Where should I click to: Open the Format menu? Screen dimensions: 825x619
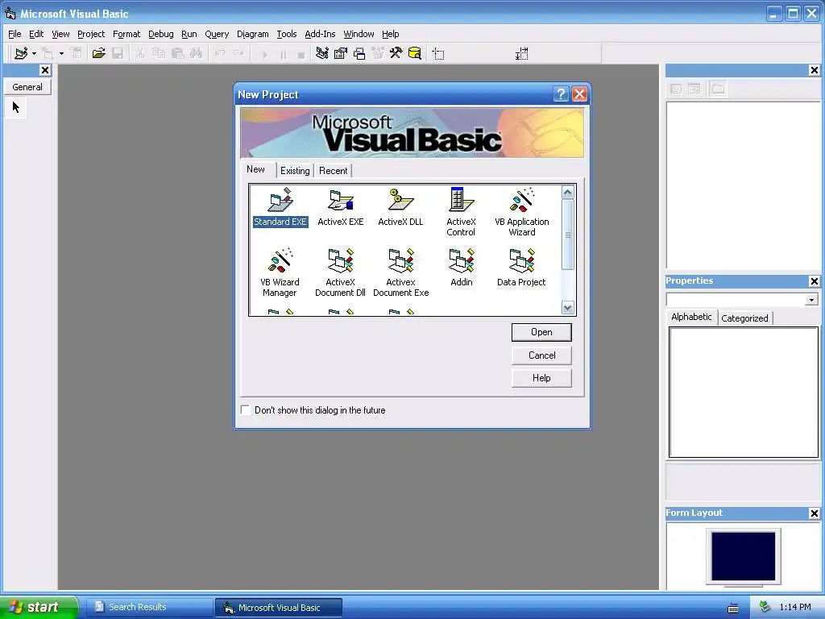point(126,34)
